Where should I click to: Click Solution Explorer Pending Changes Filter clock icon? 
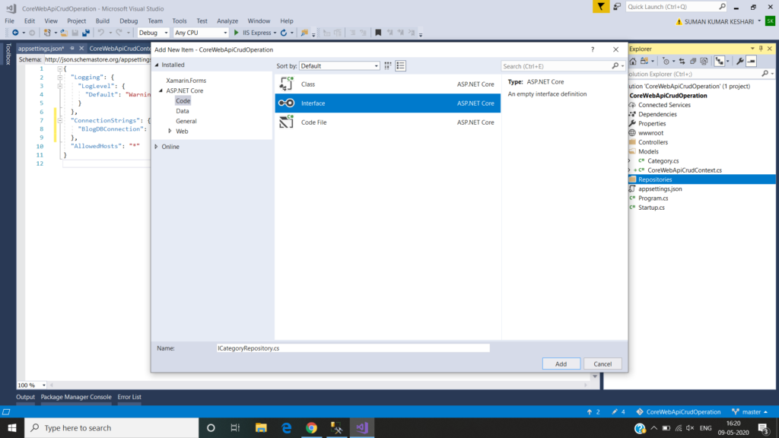[666, 61]
